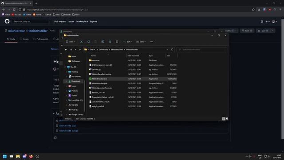Bookmark this page with the star icon

253,9
